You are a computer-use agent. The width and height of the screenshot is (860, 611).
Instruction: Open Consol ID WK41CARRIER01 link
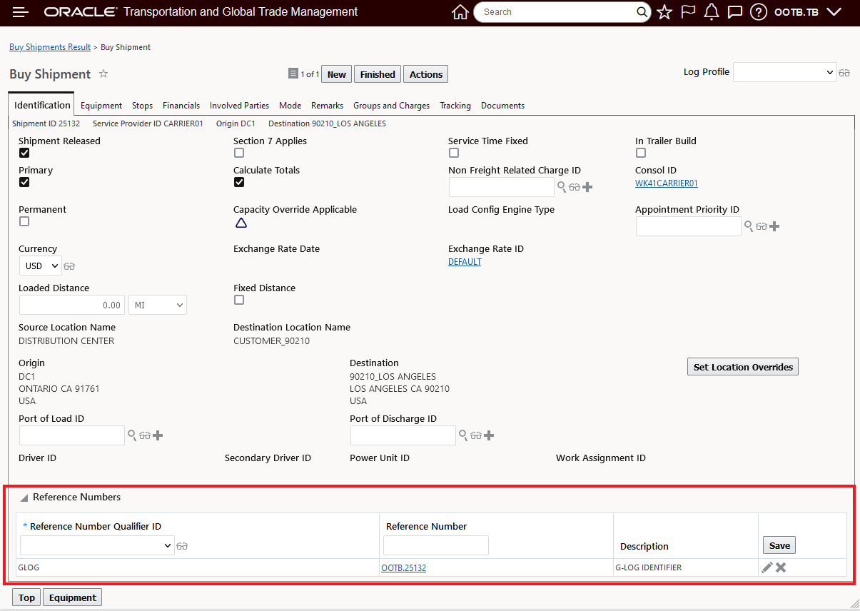(667, 183)
